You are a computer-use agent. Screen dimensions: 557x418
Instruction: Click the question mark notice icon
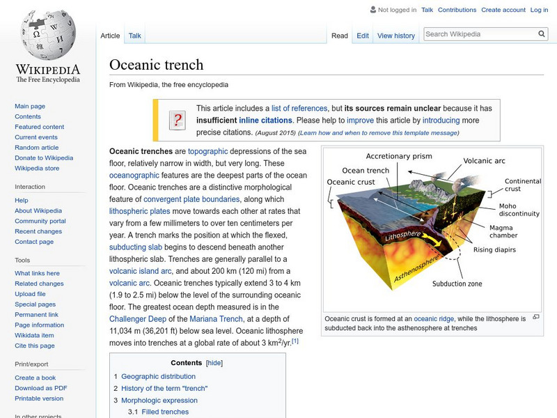pyautogui.click(x=178, y=120)
